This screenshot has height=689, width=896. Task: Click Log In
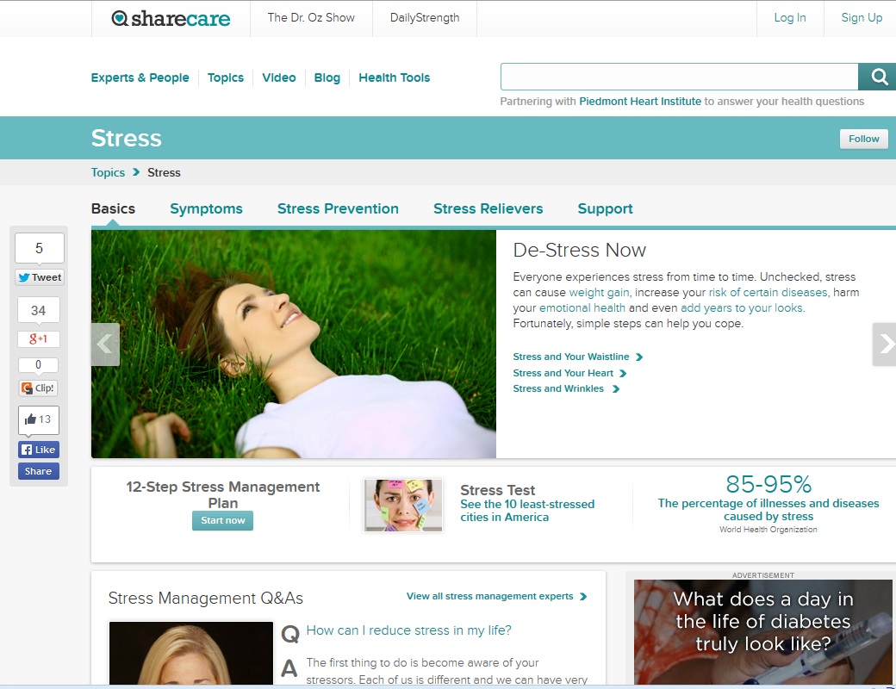(790, 18)
